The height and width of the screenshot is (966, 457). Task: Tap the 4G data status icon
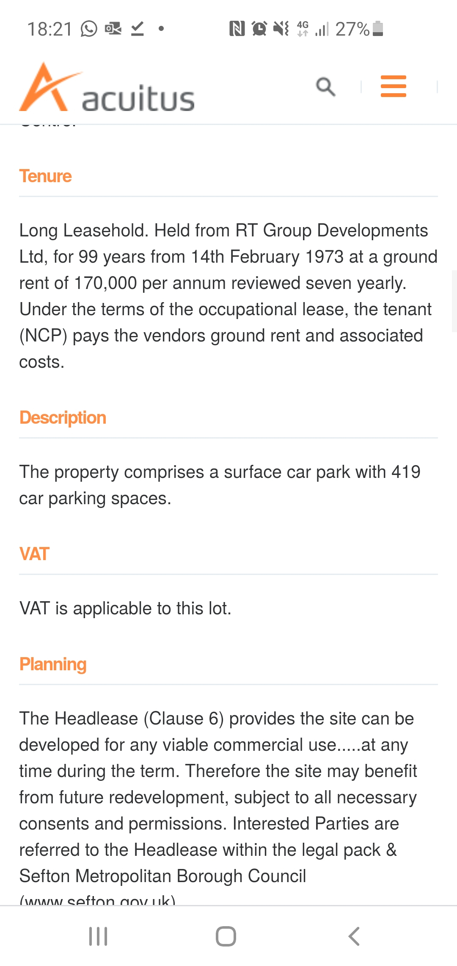[303, 29]
